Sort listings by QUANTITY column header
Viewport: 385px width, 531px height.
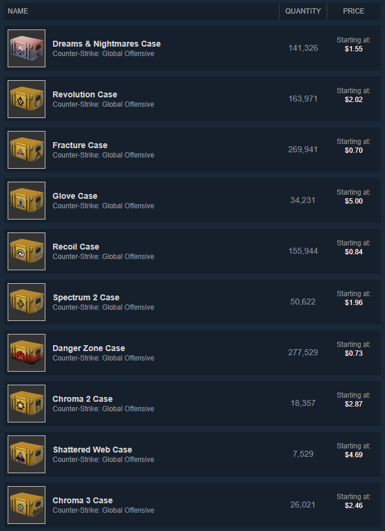pyautogui.click(x=303, y=11)
